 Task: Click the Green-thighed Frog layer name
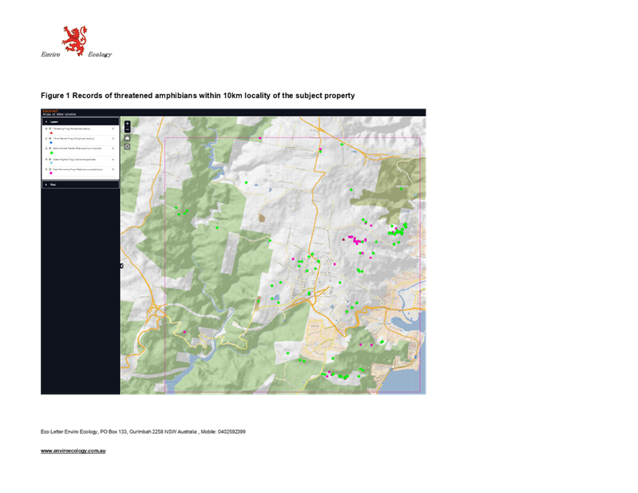(x=76, y=159)
